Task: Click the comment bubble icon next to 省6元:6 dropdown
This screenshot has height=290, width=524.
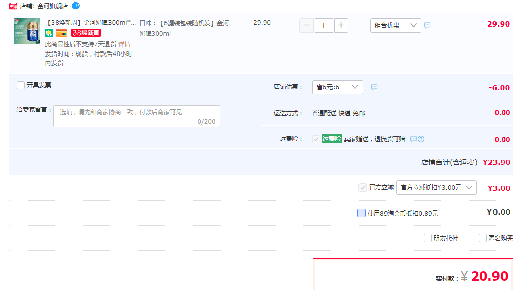Action: coord(374,87)
